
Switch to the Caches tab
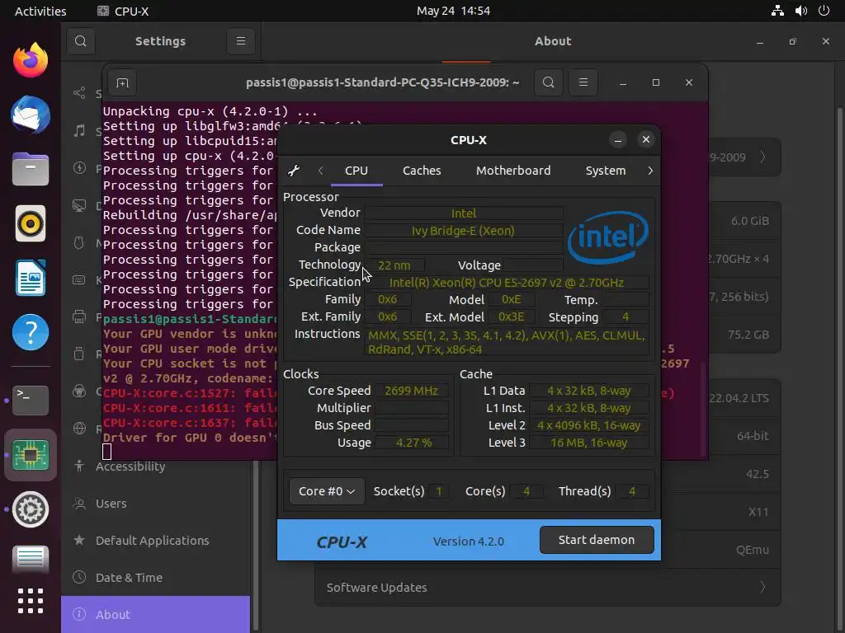point(422,171)
